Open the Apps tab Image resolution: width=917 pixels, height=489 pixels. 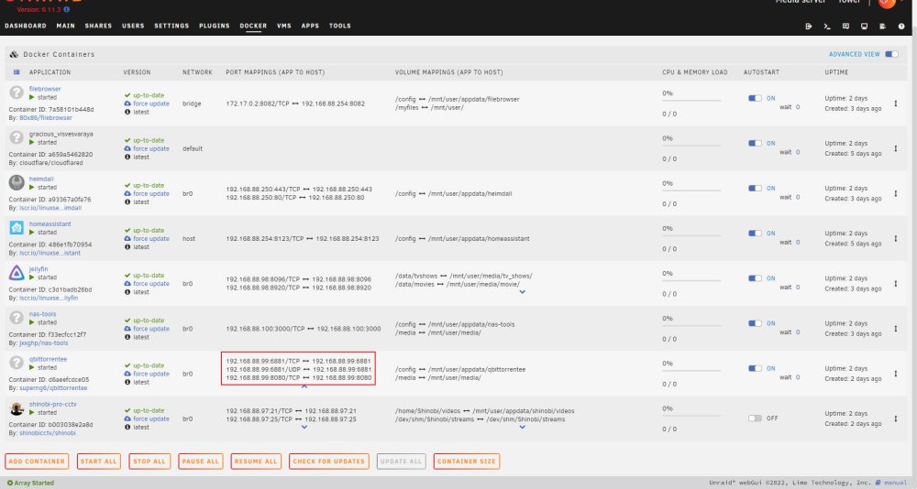[310, 26]
